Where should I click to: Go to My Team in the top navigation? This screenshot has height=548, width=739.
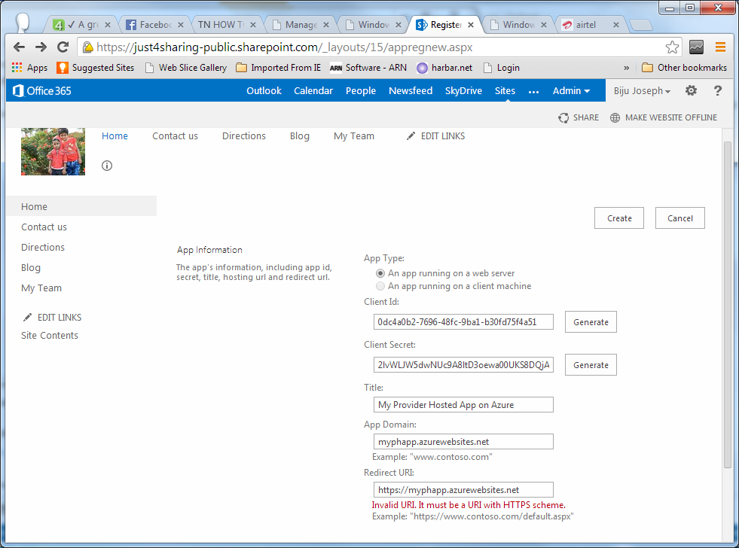pyautogui.click(x=353, y=136)
